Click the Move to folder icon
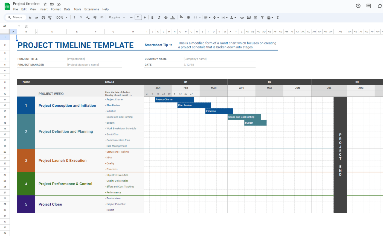Viewport: 383px width, 236px height. (x=52, y=4)
